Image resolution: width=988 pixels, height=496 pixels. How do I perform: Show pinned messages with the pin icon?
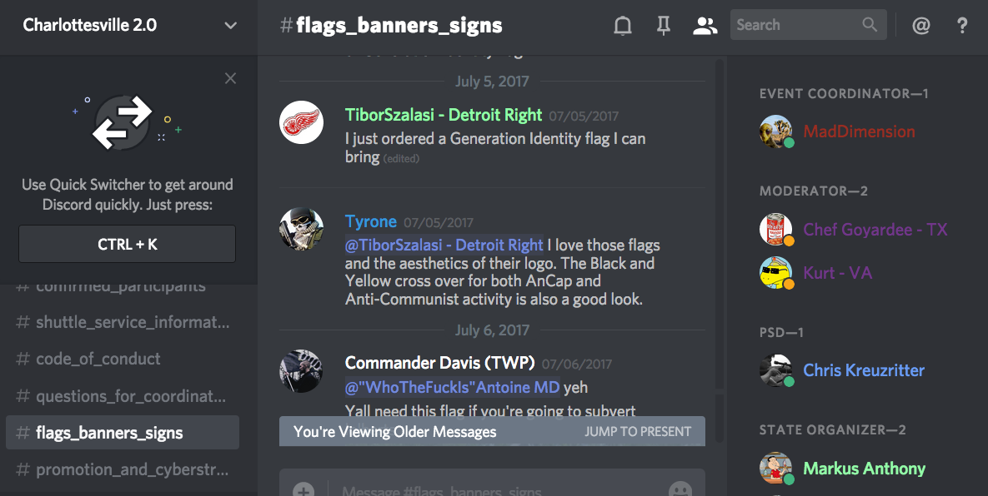[664, 25]
